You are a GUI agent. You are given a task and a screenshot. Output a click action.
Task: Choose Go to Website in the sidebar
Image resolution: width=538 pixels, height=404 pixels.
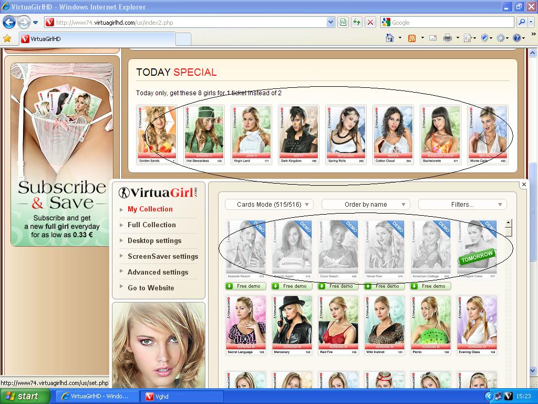coord(151,288)
